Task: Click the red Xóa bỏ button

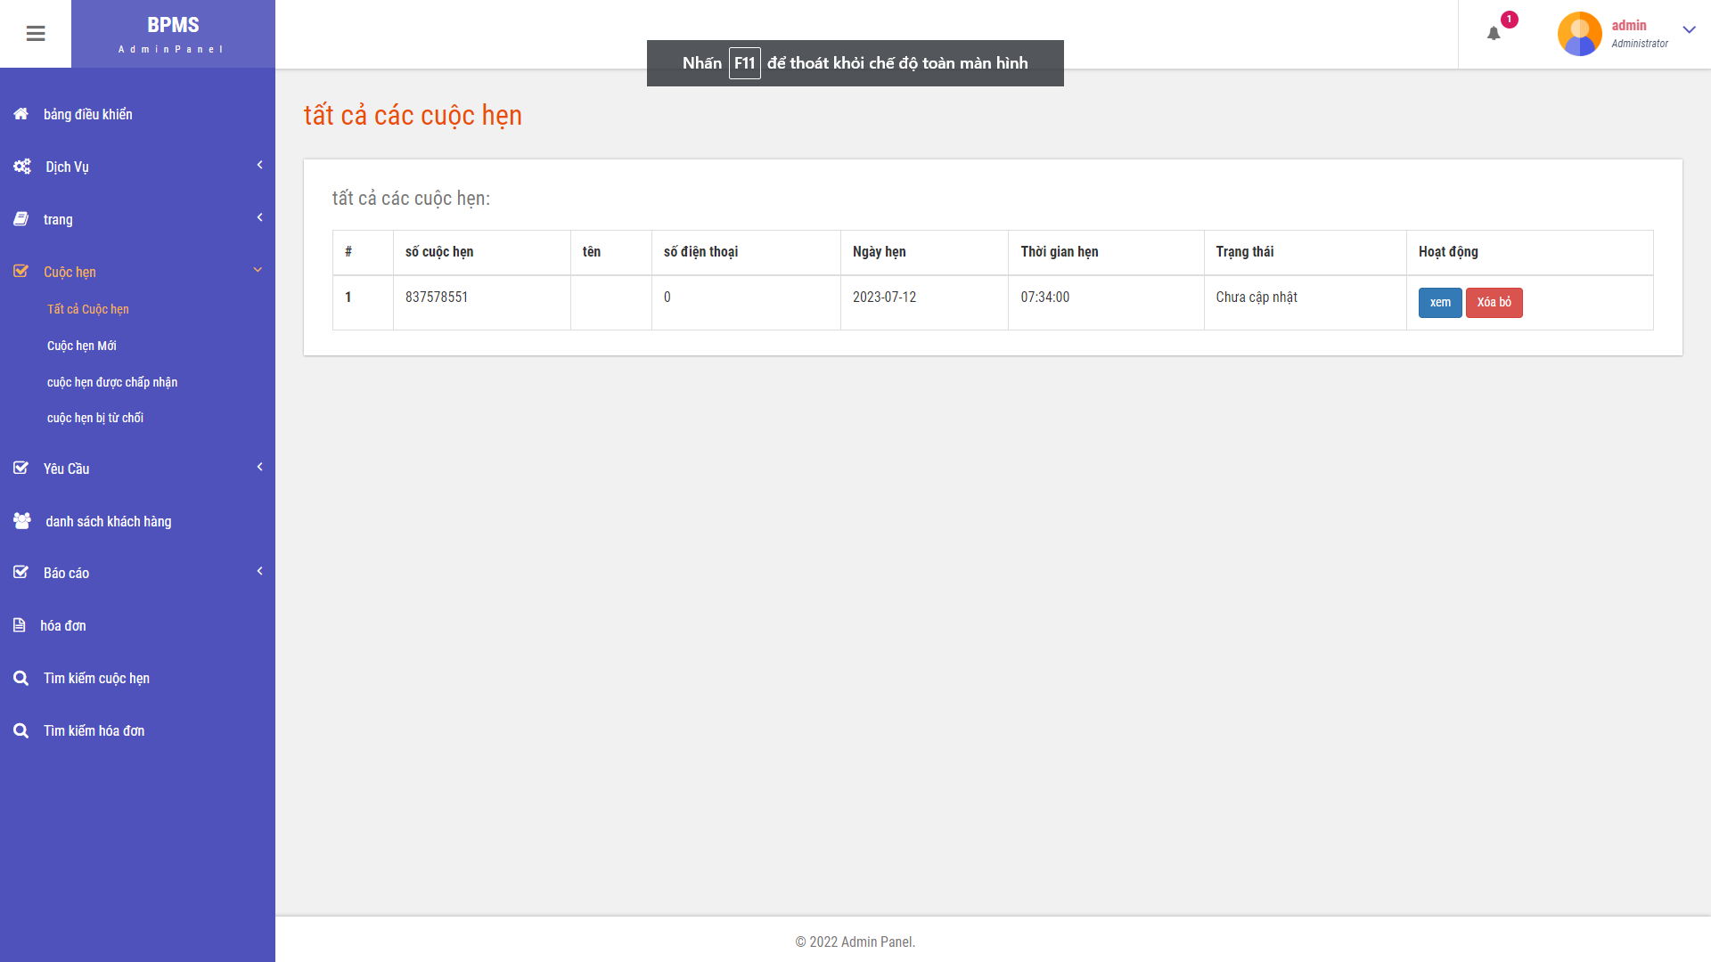Action: click(x=1494, y=303)
